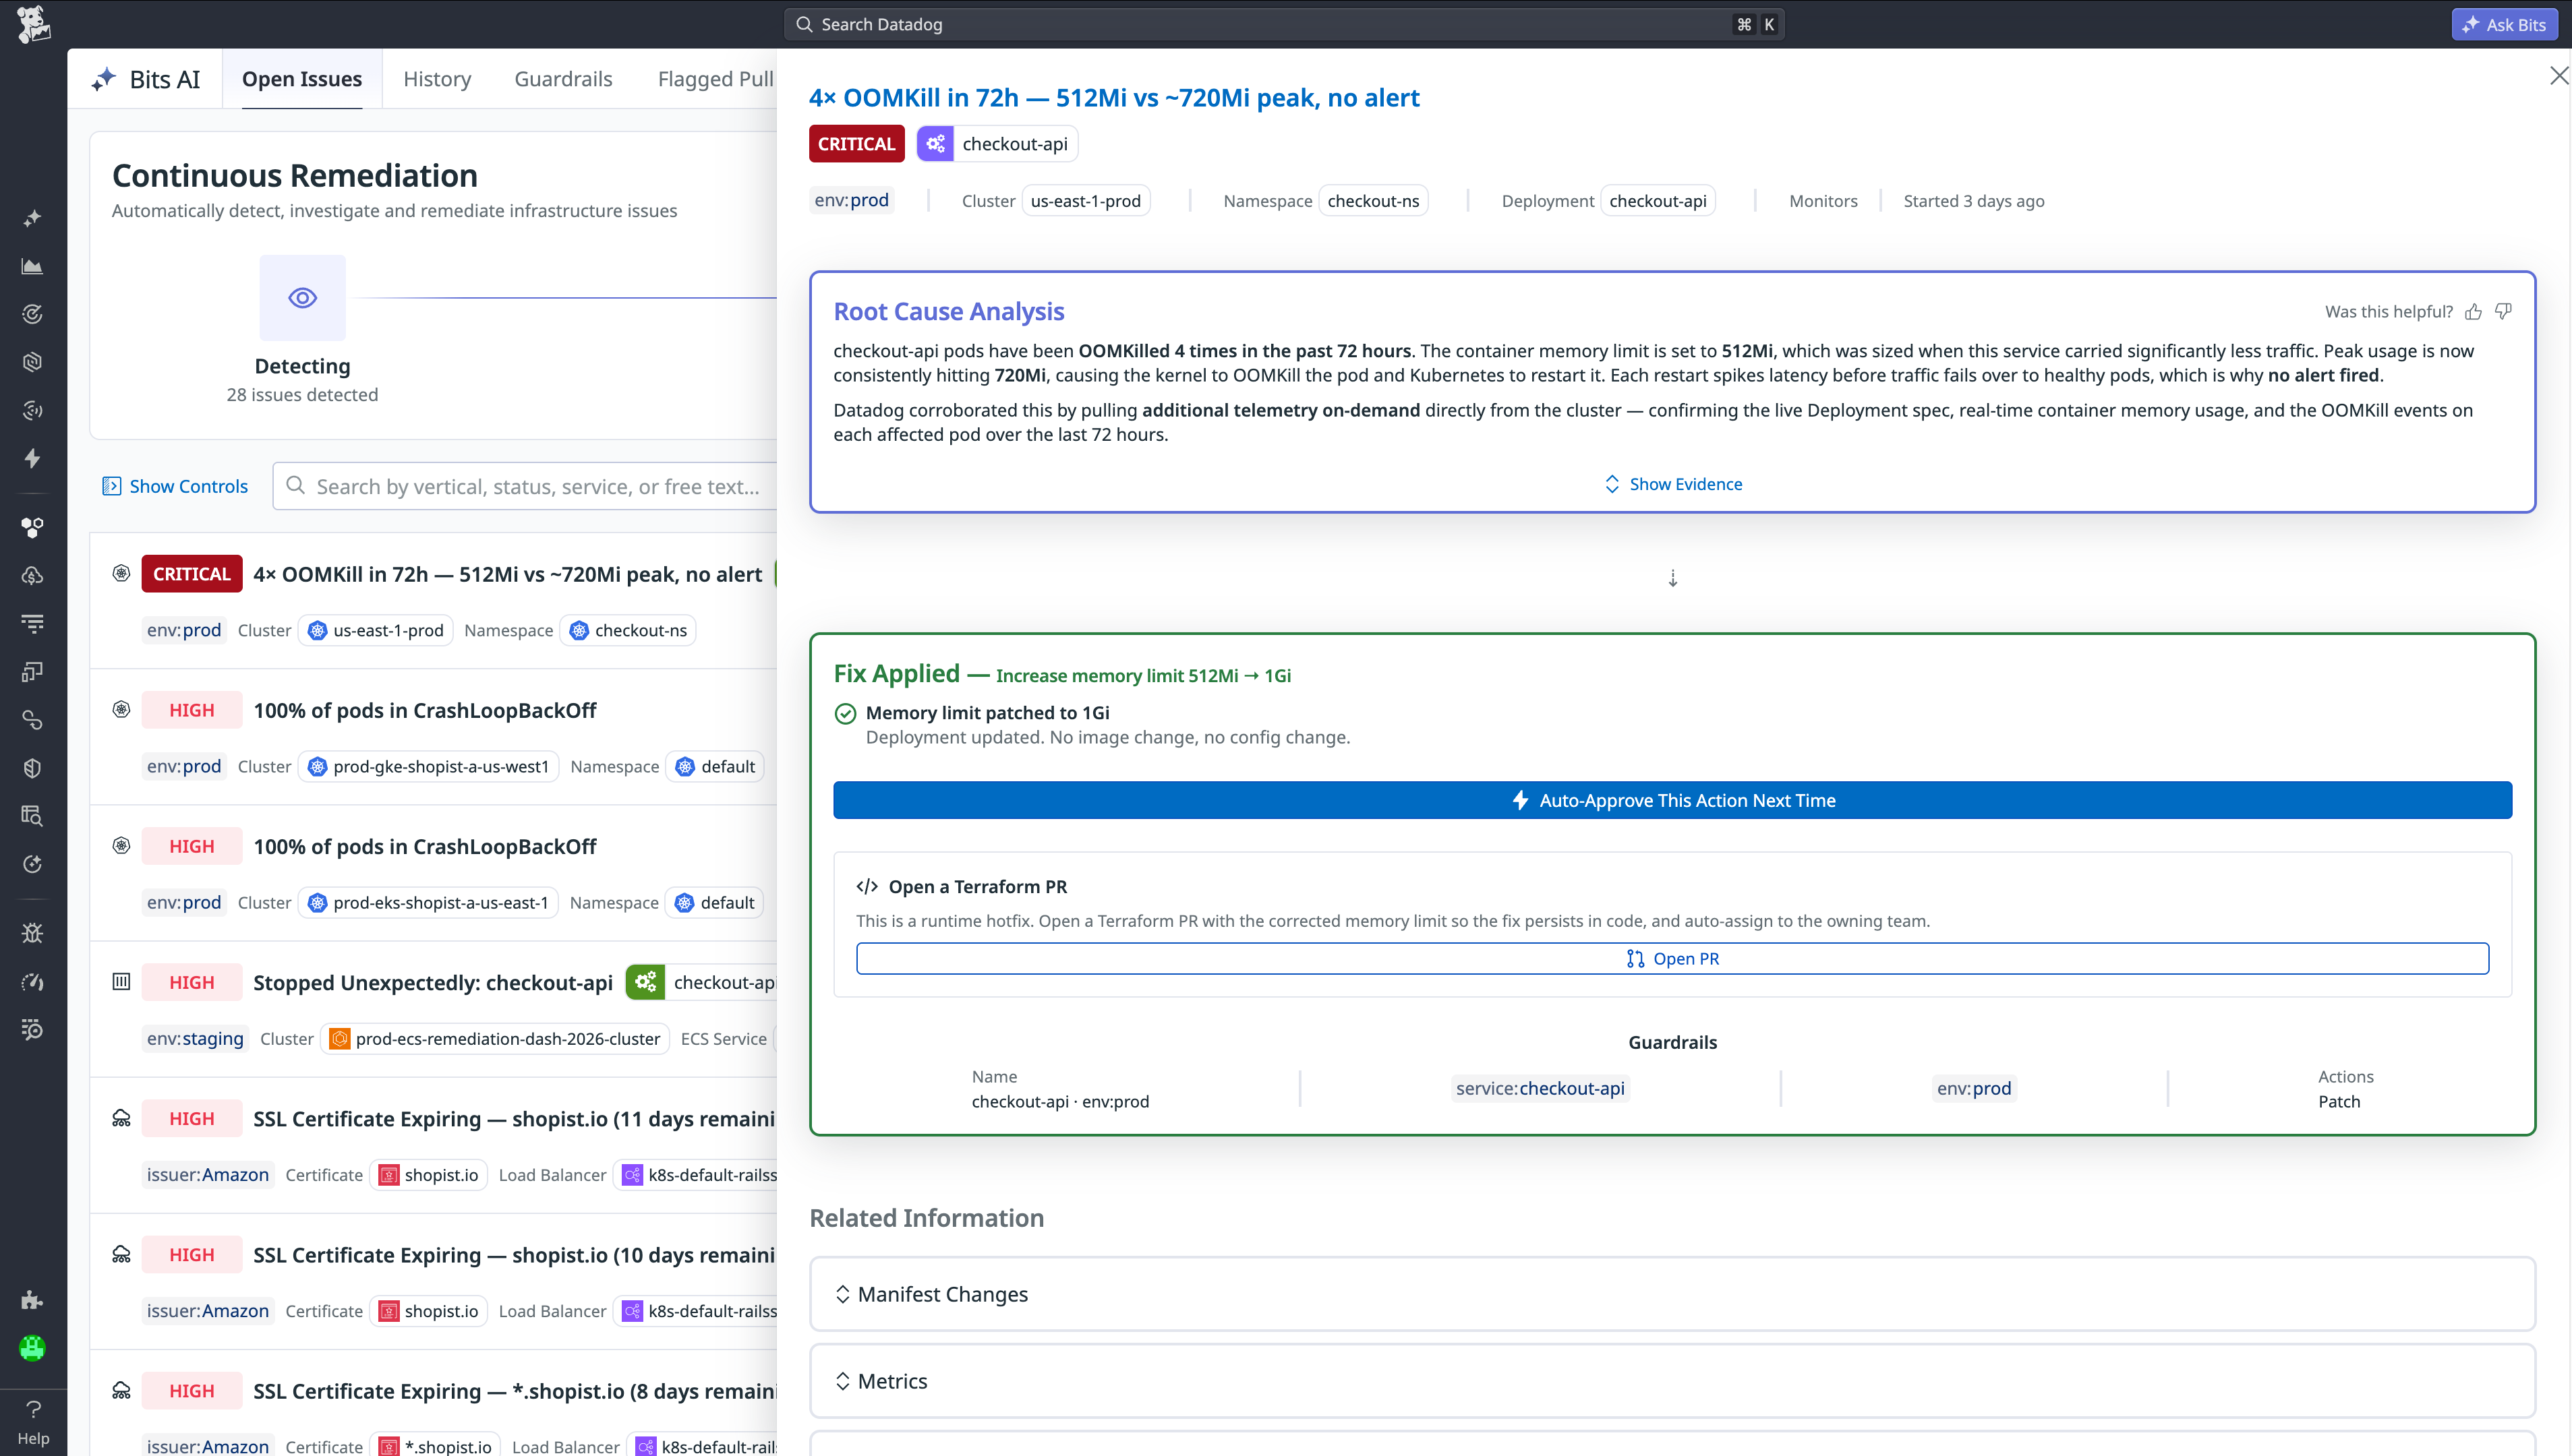Viewport: 2572px width, 1456px height.
Task: Focus the Search Datadog field
Action: click(x=1283, y=24)
